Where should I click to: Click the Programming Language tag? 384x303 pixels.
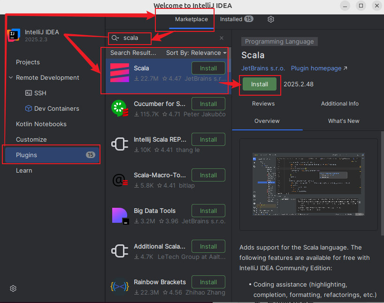pos(279,42)
